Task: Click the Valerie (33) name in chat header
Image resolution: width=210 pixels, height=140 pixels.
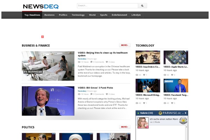Action: (x=147, y=113)
